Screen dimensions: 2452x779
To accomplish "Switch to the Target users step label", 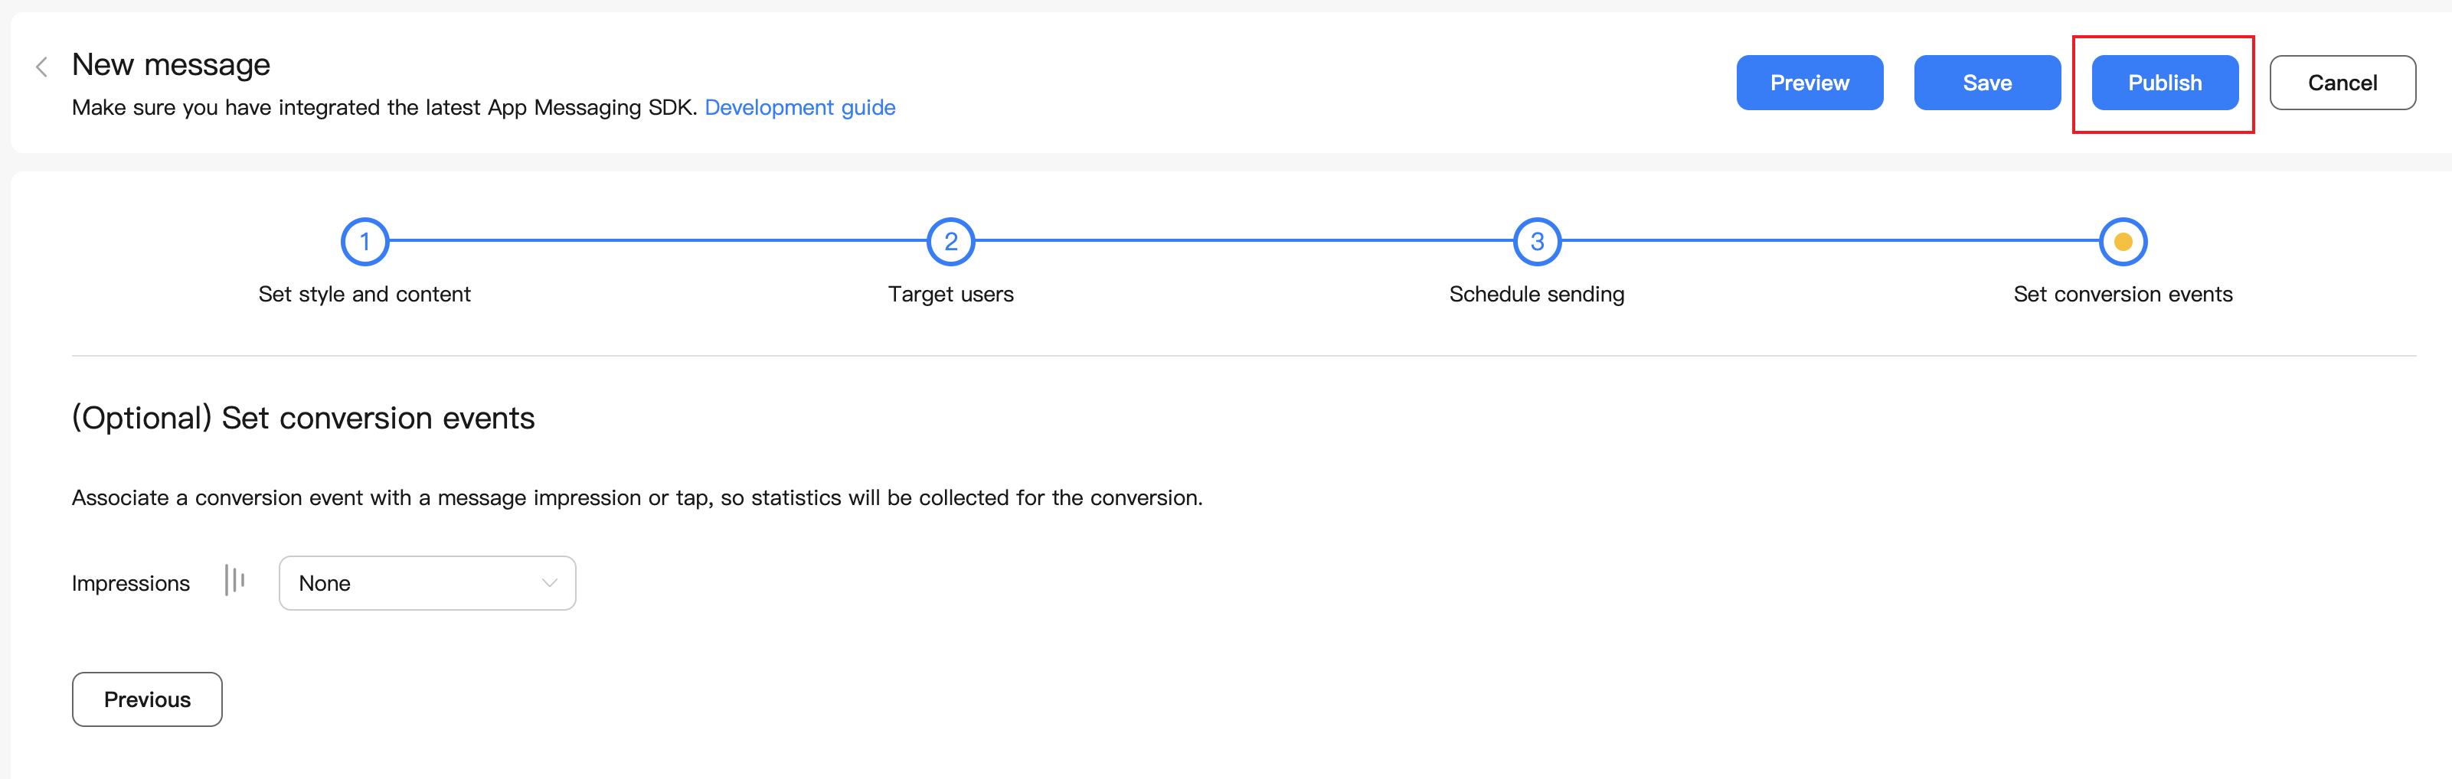I will point(950,294).
